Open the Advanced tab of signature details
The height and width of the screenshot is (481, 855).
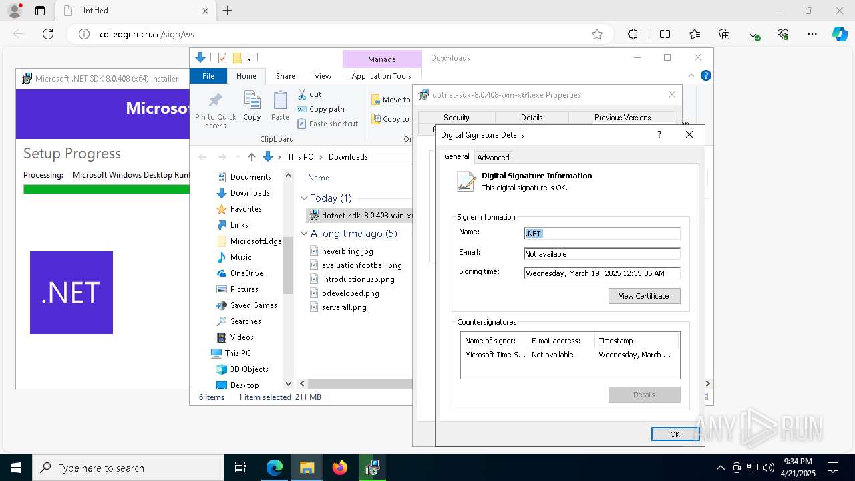[493, 158]
